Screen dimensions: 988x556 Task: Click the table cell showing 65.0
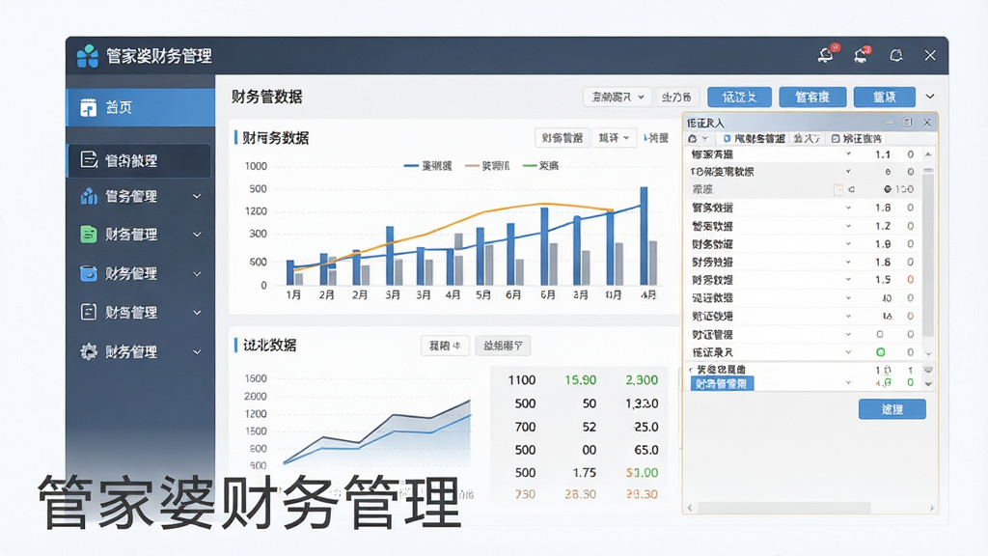[x=645, y=450]
